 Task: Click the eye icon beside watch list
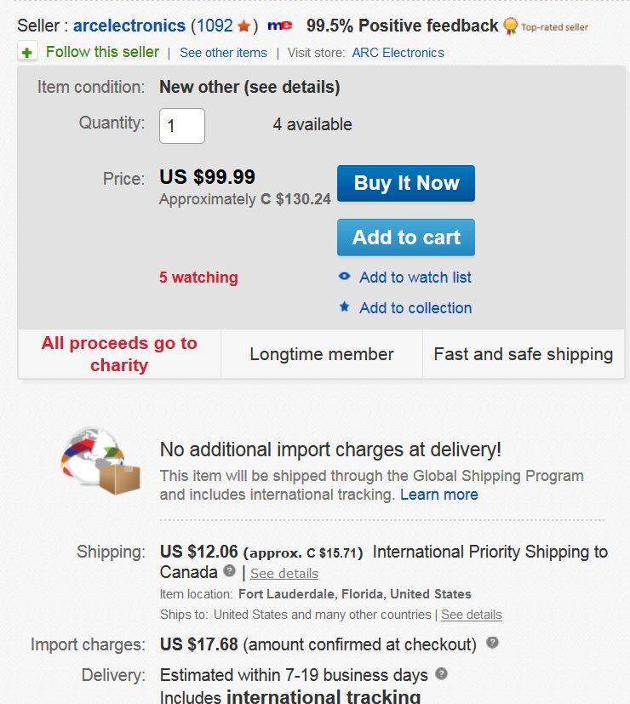344,277
